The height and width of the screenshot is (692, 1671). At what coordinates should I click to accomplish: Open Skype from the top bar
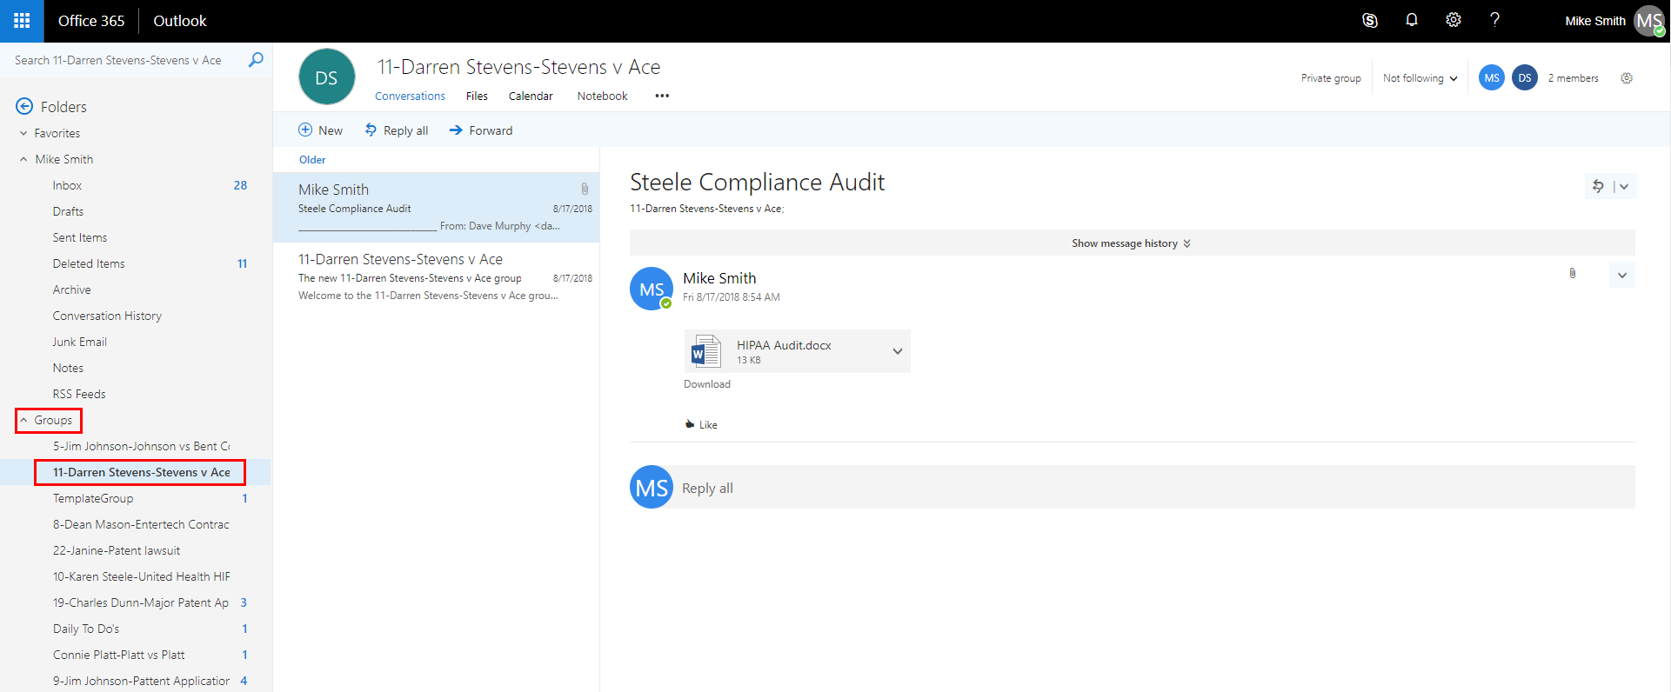pos(1370,21)
